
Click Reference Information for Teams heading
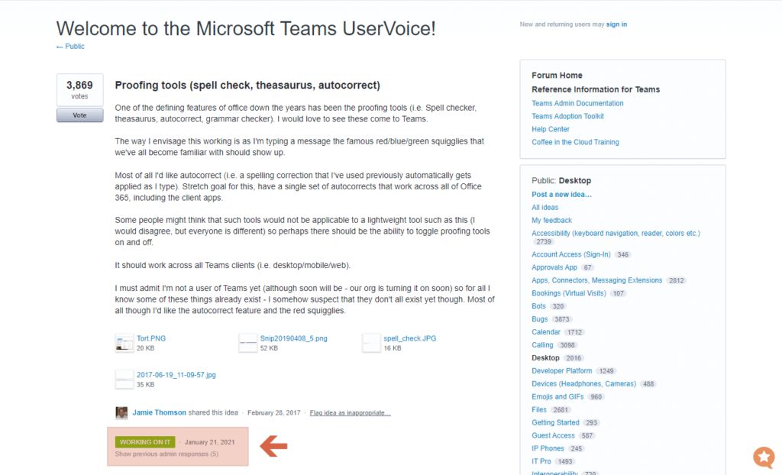pyautogui.click(x=596, y=89)
